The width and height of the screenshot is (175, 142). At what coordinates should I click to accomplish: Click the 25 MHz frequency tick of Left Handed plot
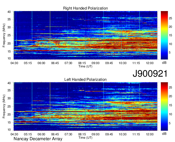point(9,106)
